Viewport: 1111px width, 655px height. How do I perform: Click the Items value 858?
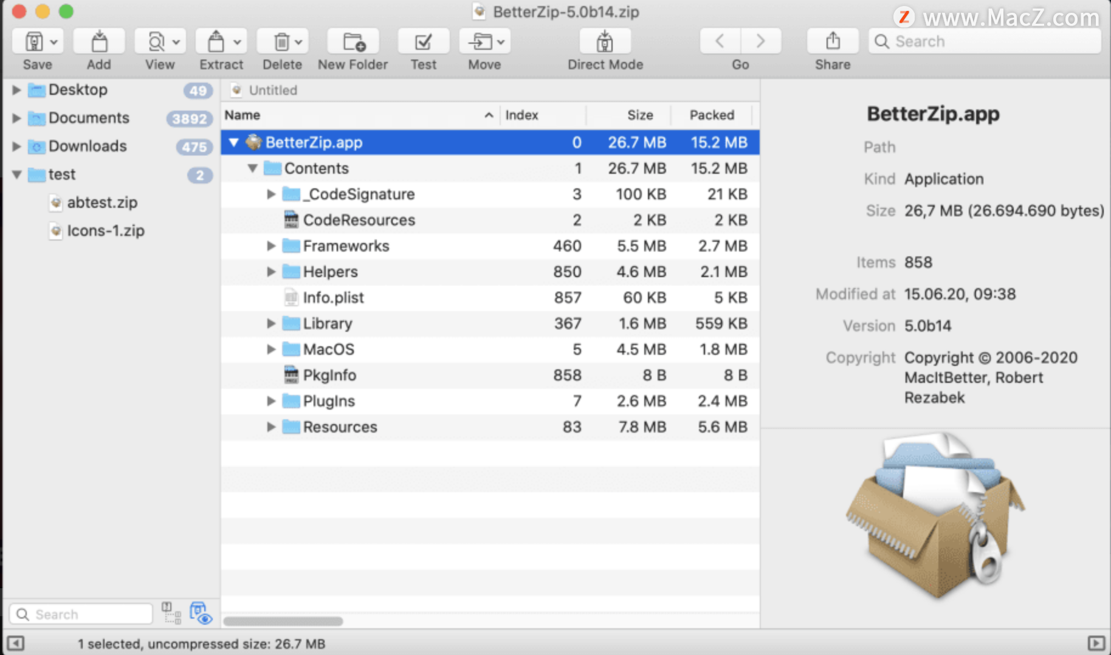point(918,262)
